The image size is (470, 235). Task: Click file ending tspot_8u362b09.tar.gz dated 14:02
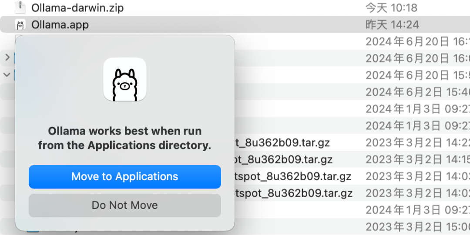click(x=293, y=193)
